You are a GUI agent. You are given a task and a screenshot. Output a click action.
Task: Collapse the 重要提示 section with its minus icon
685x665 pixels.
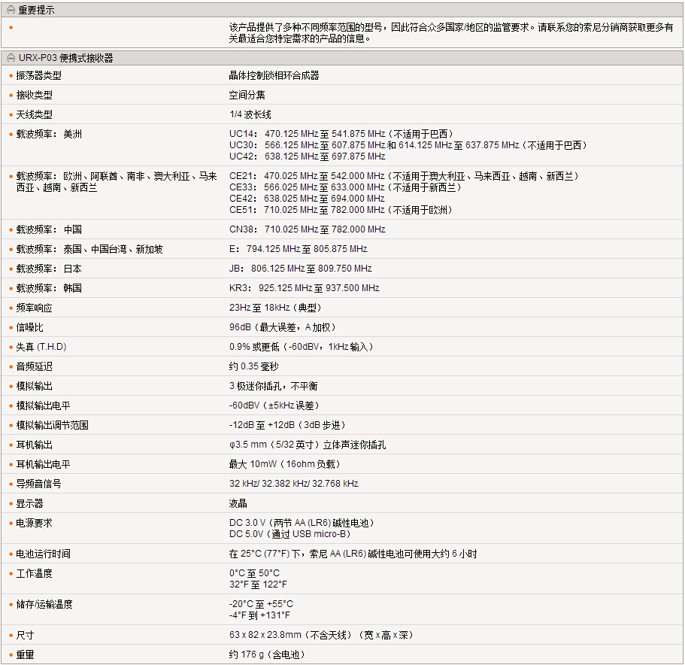point(11,11)
